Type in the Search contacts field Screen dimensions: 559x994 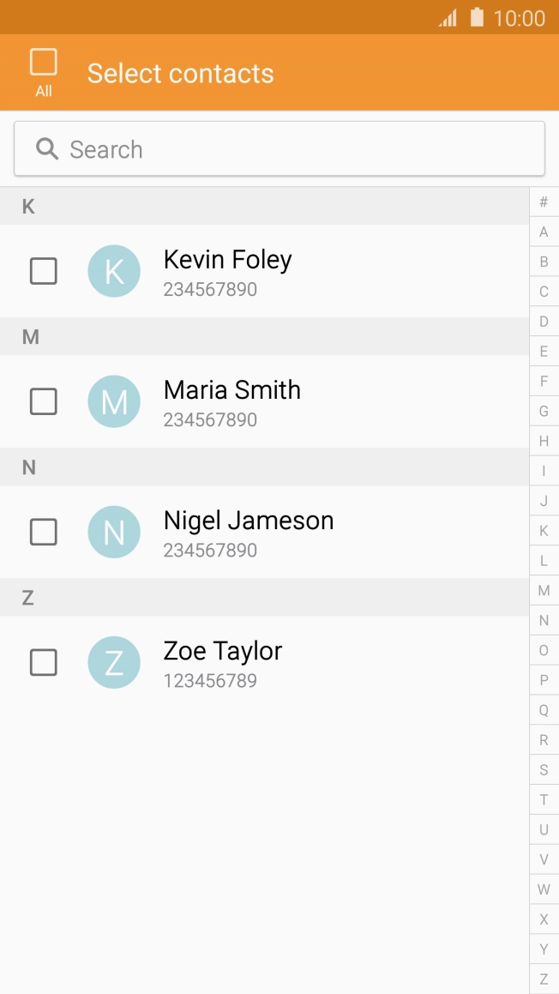292,149
